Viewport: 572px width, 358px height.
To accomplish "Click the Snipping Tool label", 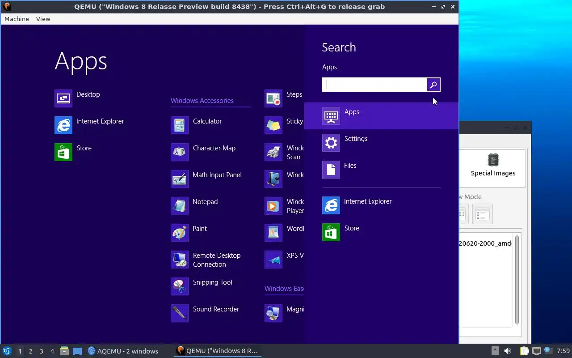I will 213,282.
